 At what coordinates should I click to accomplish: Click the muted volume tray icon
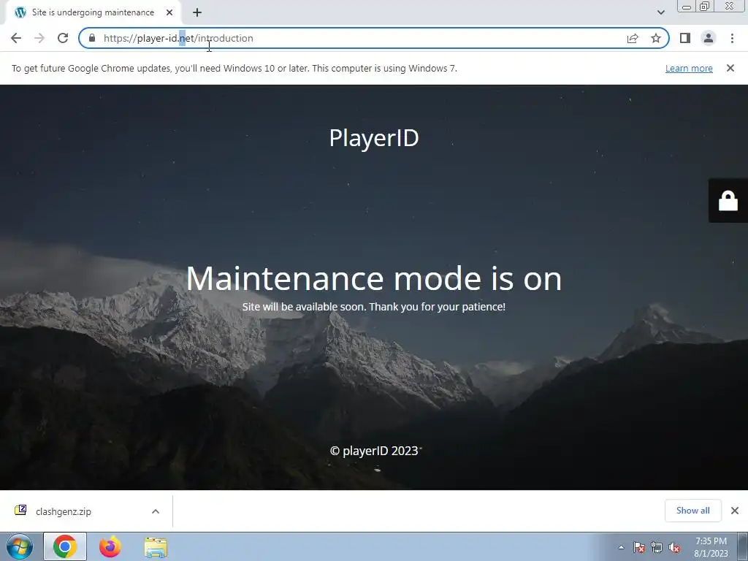point(674,548)
